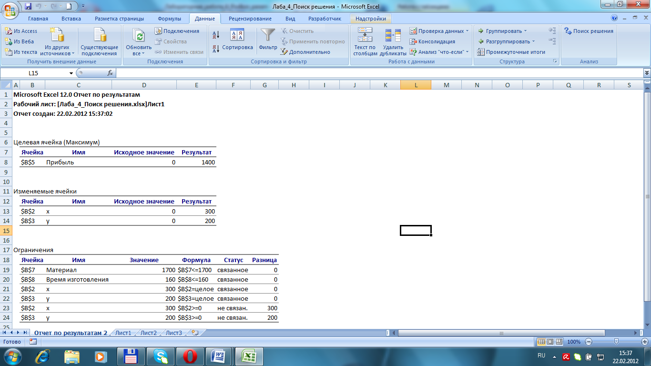Open Opera browser from taskbar
Image resolution: width=651 pixels, height=366 pixels.
coord(190,356)
